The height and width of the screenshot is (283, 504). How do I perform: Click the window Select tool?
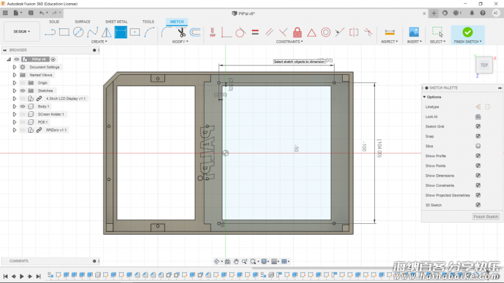click(437, 32)
